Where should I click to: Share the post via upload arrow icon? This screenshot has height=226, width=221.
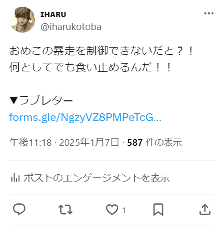[205, 209]
